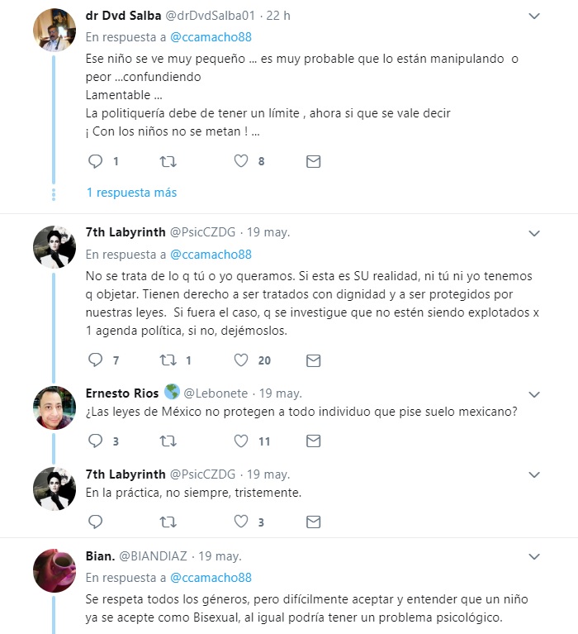Reply to Ernesto Rios's tweet
This screenshot has height=634, width=578.
coord(95,441)
